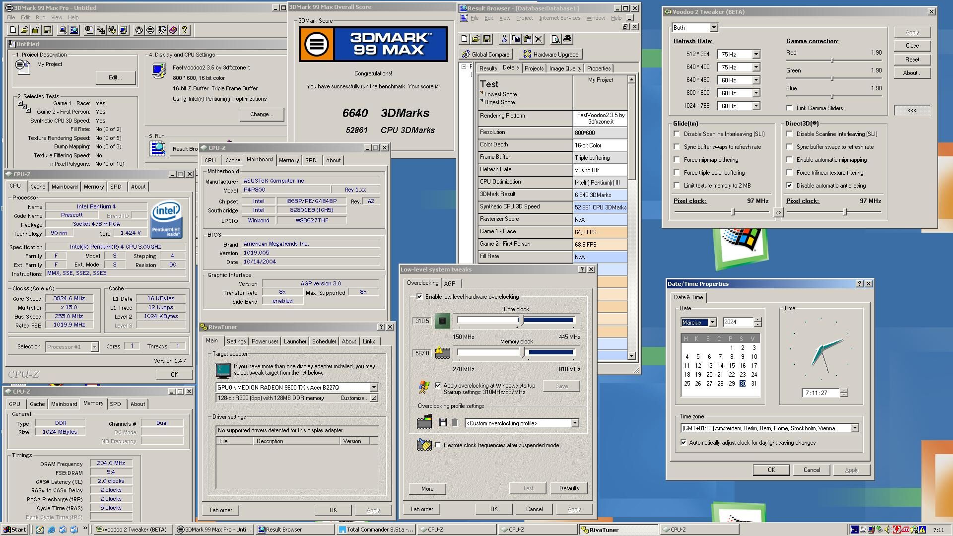The height and width of the screenshot is (536, 953).
Task: Open the Both dropdown in Voodoo 2 Tweaker
Action: point(714,28)
